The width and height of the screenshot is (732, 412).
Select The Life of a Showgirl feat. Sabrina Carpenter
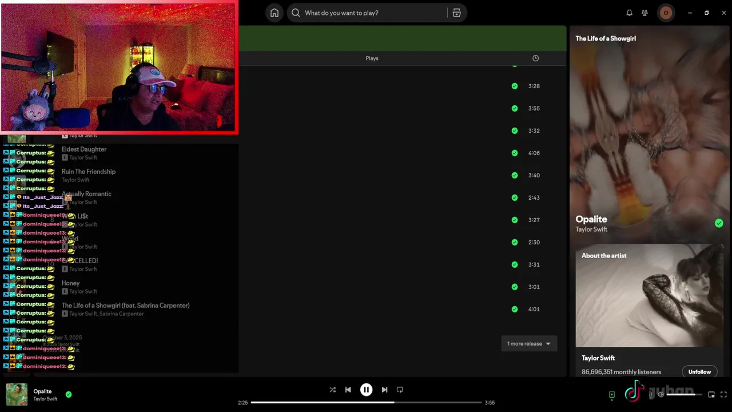coord(125,306)
